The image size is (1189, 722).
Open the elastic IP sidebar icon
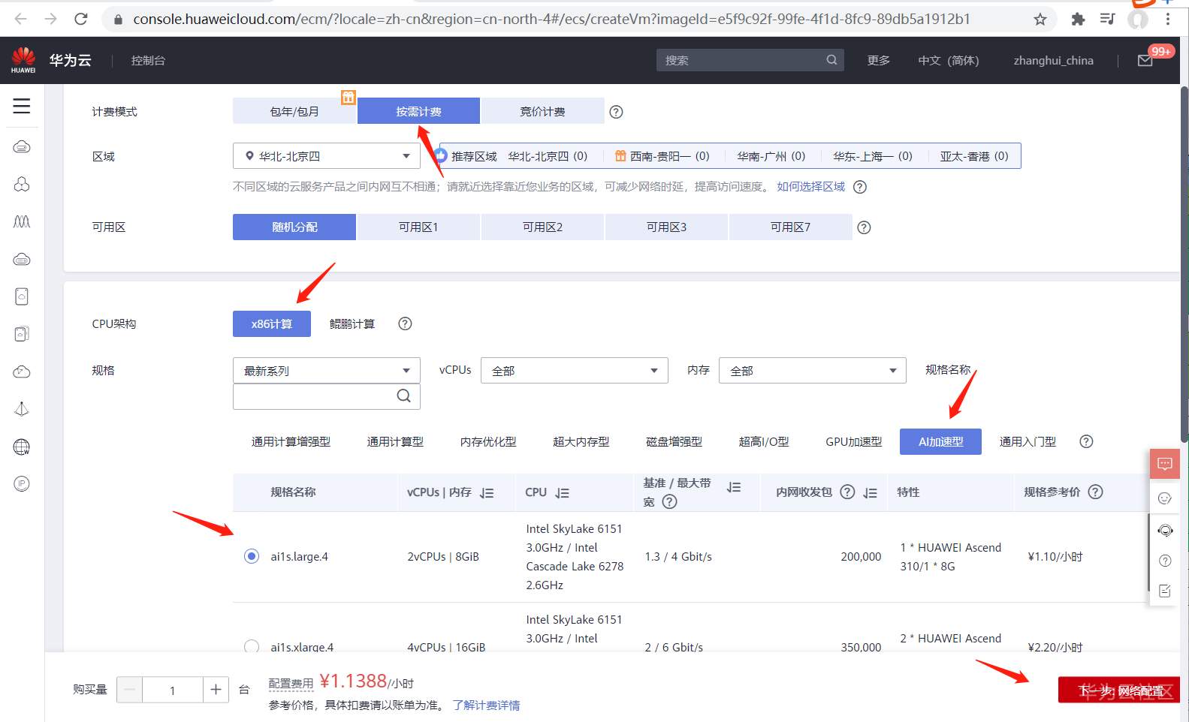(22, 484)
